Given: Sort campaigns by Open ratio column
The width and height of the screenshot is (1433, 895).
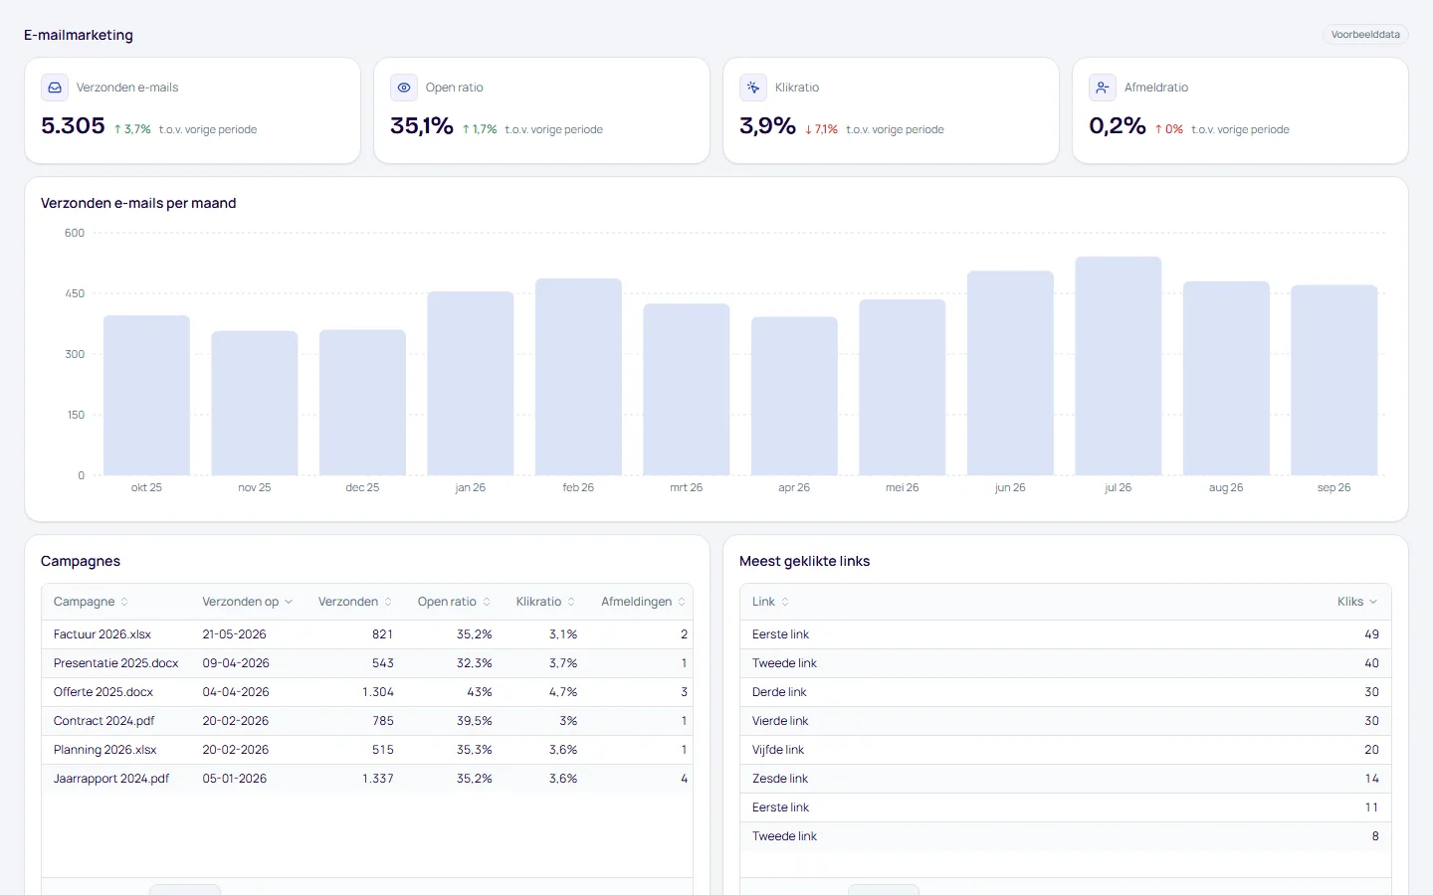Looking at the screenshot, I should click(x=454, y=602).
